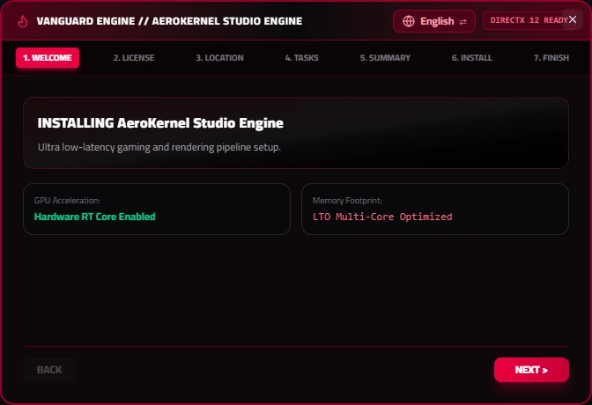This screenshot has height=405, width=592.
Task: Click the flame logo icon
Action: tap(23, 21)
